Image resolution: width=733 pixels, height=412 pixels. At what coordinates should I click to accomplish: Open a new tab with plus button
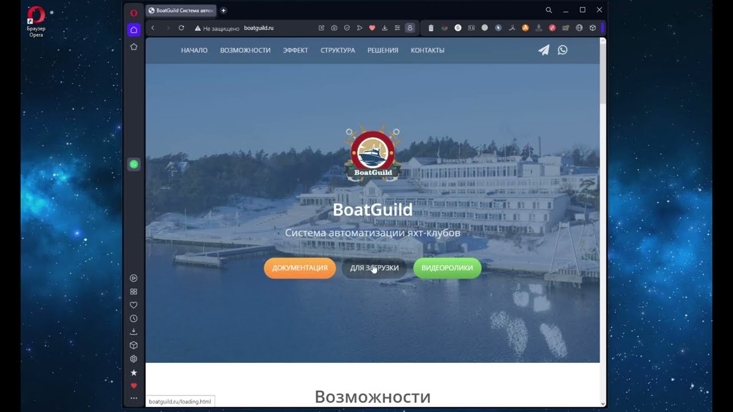(223, 10)
